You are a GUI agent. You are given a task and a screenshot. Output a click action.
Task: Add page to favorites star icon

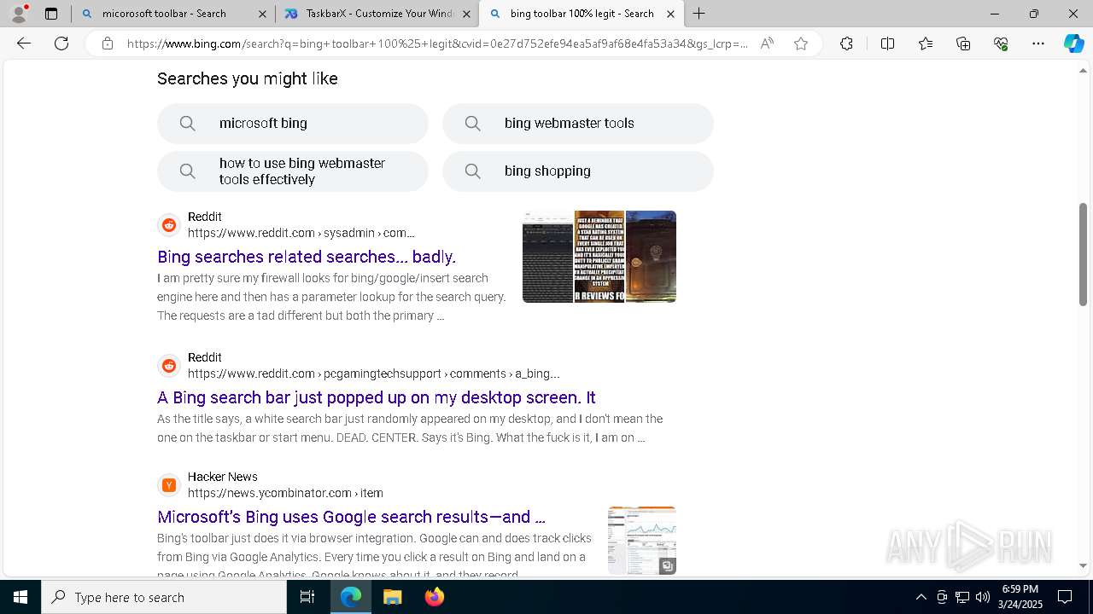click(801, 43)
